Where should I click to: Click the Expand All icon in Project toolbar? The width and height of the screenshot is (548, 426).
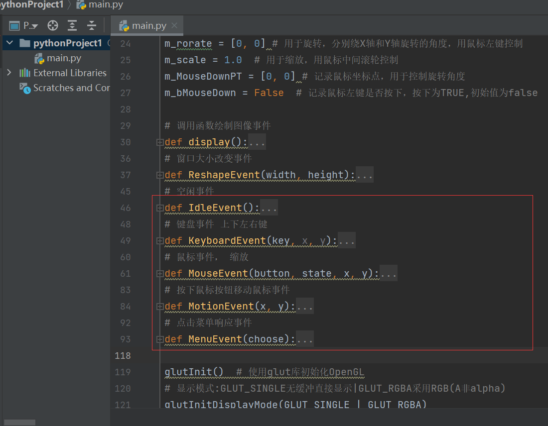coord(72,25)
